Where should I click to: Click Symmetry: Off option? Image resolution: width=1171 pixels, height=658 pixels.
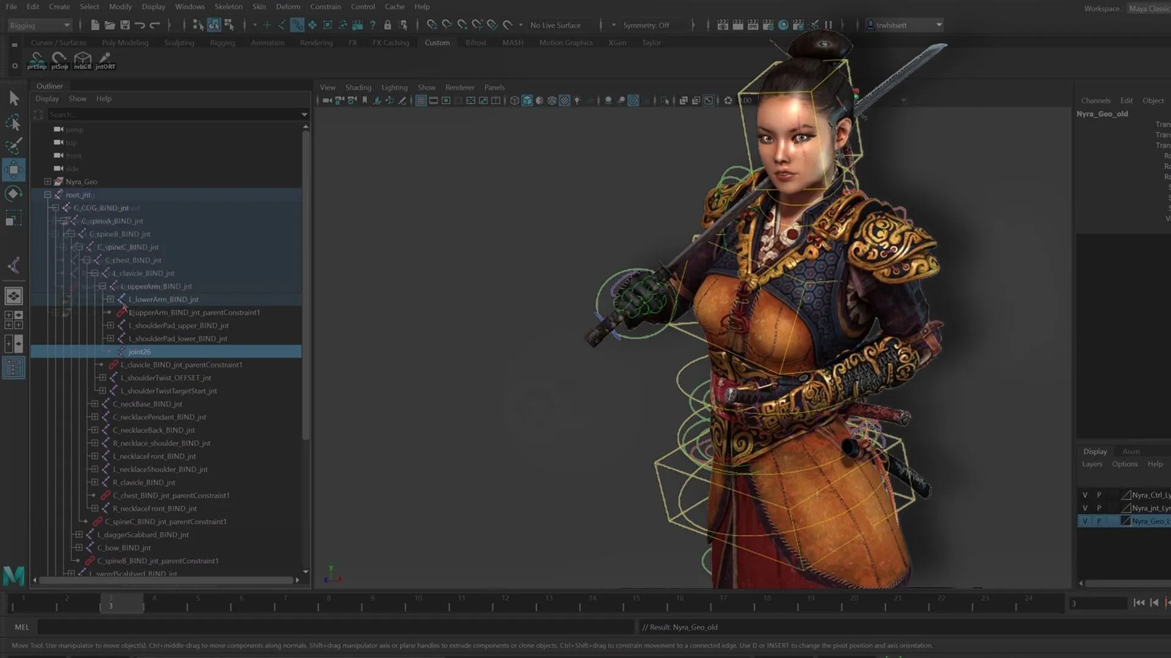point(646,25)
